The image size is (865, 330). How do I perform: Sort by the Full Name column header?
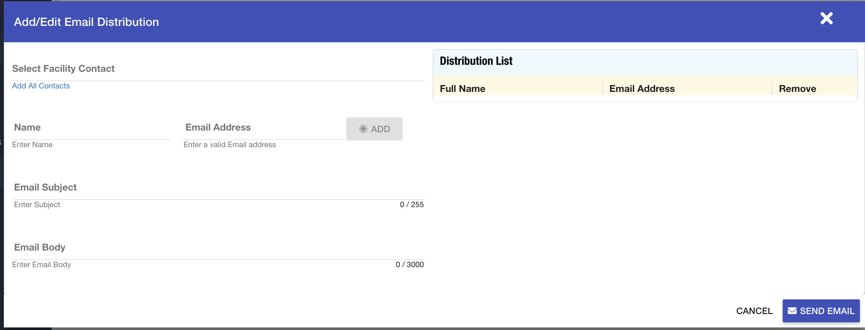(462, 89)
